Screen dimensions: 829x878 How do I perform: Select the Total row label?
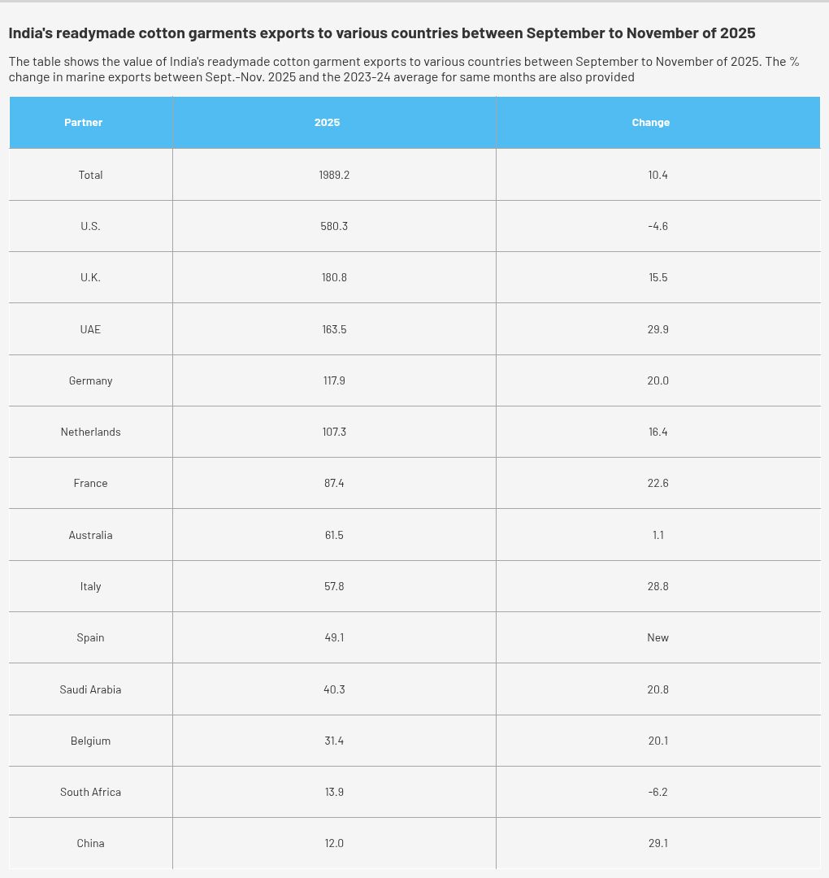pyautogui.click(x=90, y=175)
